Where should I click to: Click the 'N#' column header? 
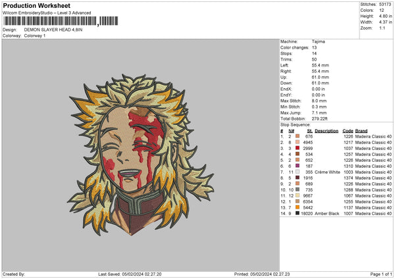point(292,131)
